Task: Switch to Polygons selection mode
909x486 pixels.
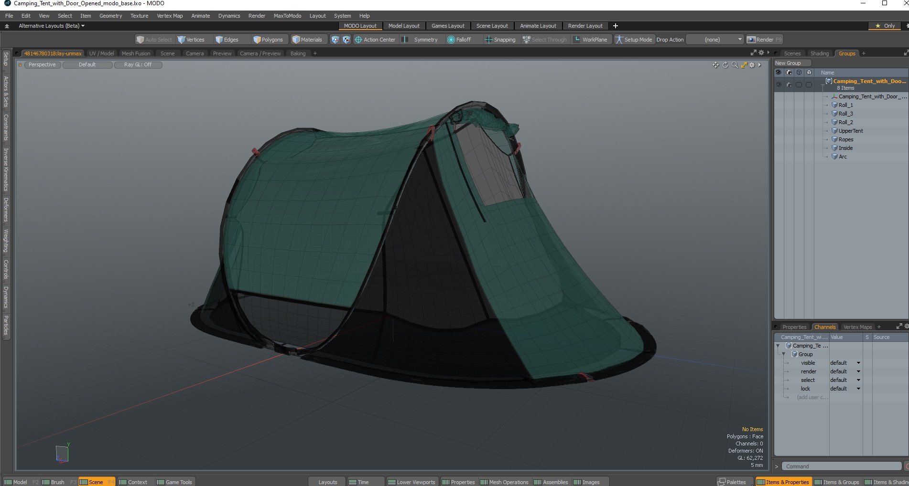Action: pos(268,40)
